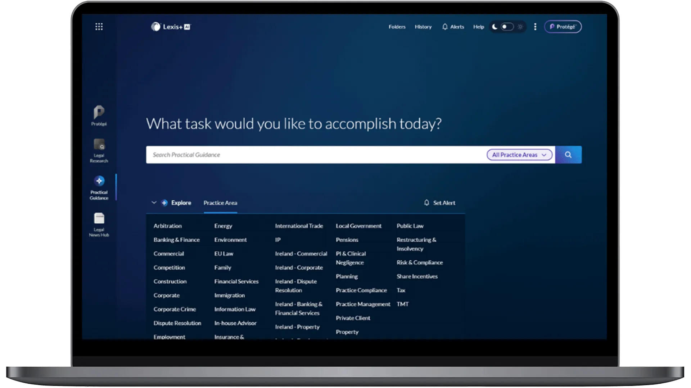Click the Protégé button at top right
Viewport: 691px width, 388px height.
click(563, 27)
